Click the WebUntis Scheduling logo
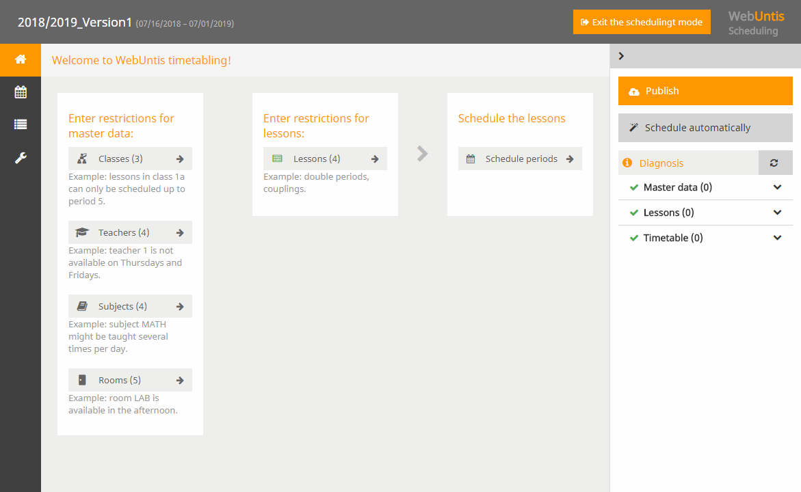The width and height of the screenshot is (801, 492). point(756,23)
